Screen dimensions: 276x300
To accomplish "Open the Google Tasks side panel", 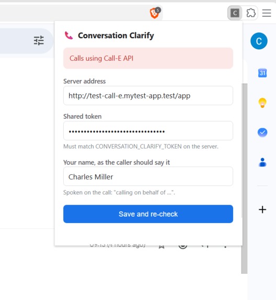I will 262,132.
